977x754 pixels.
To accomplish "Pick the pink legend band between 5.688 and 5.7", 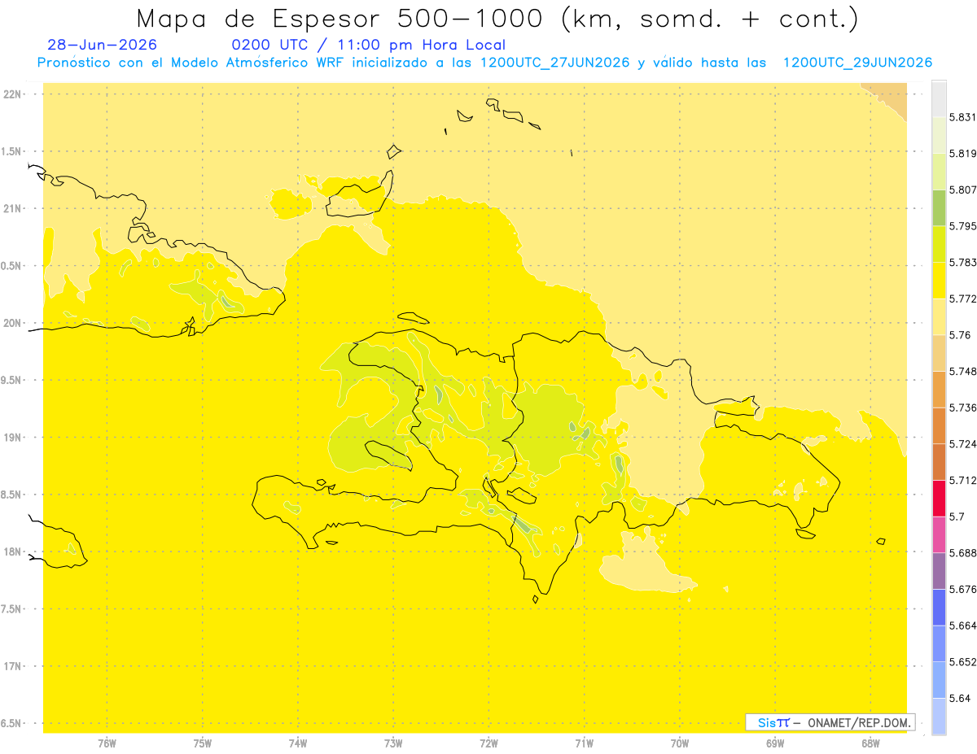I will (x=939, y=534).
